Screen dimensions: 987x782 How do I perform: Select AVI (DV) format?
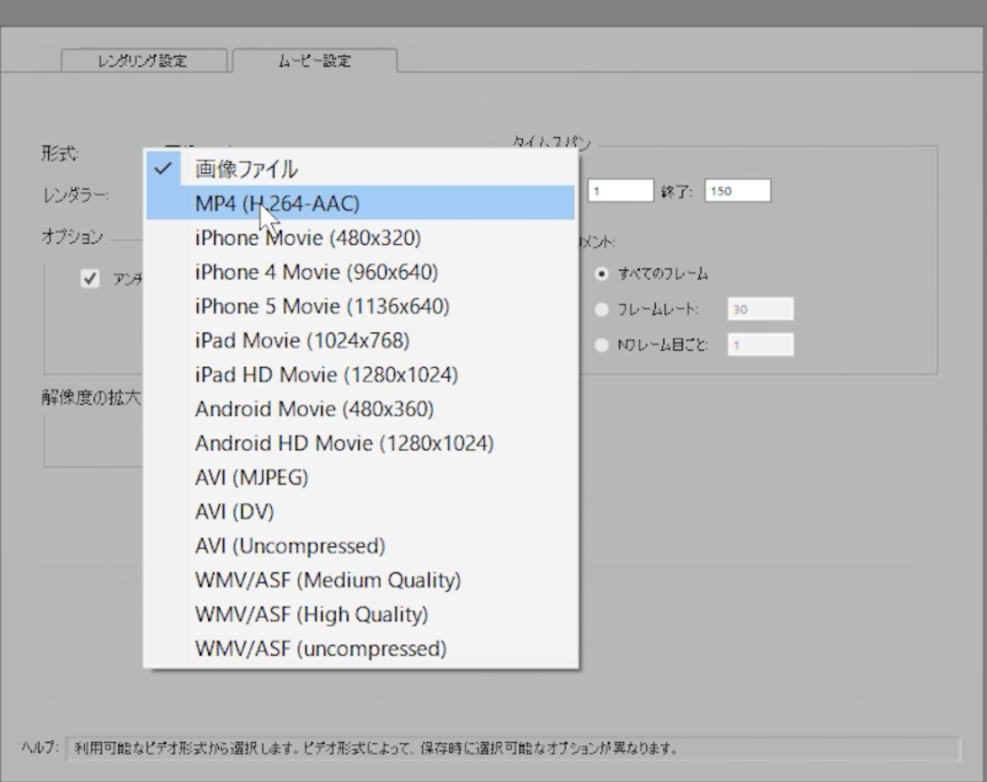[x=234, y=511]
